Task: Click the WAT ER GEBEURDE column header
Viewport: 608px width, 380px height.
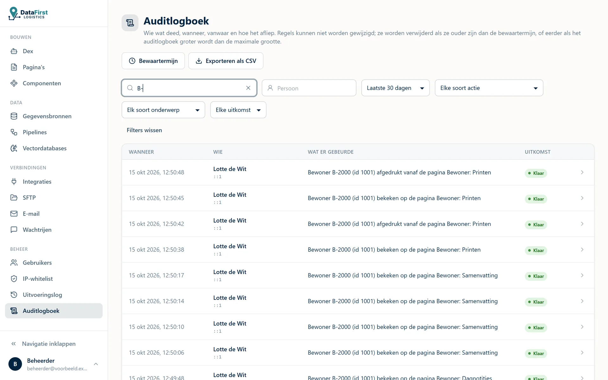Action: coord(331,152)
